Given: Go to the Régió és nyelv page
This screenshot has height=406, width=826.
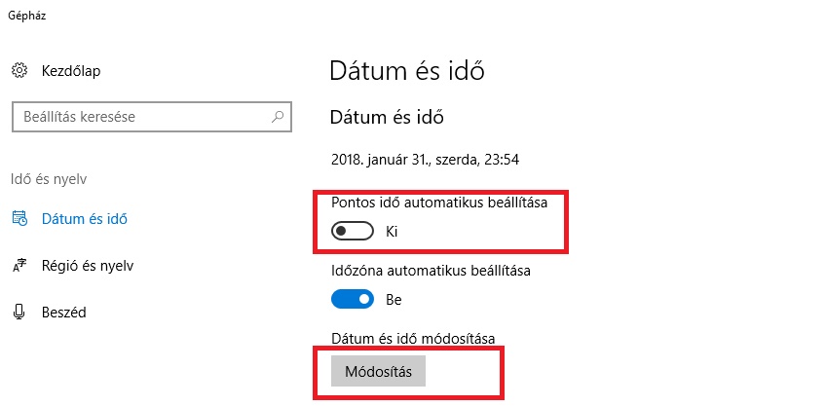Looking at the screenshot, I should coord(87,266).
